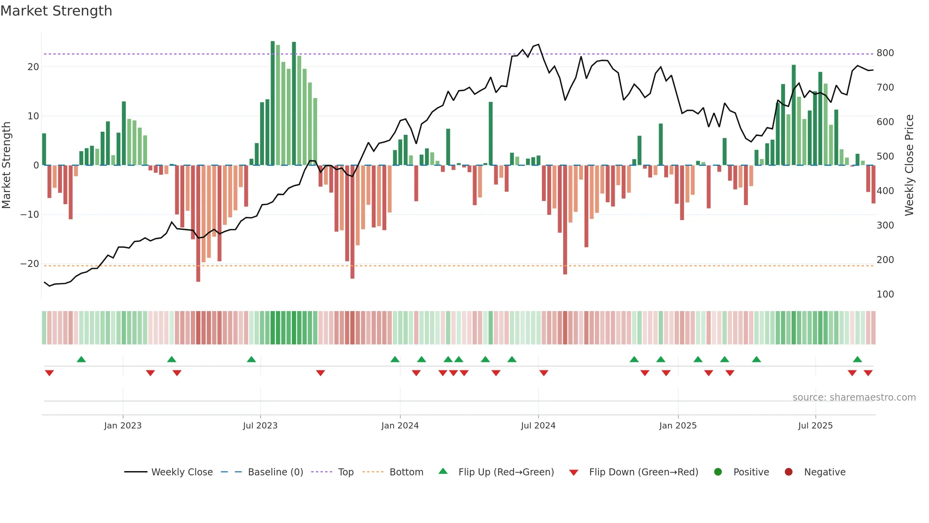
Task: Click the 'Market Strength' chart title
Action: (x=56, y=11)
